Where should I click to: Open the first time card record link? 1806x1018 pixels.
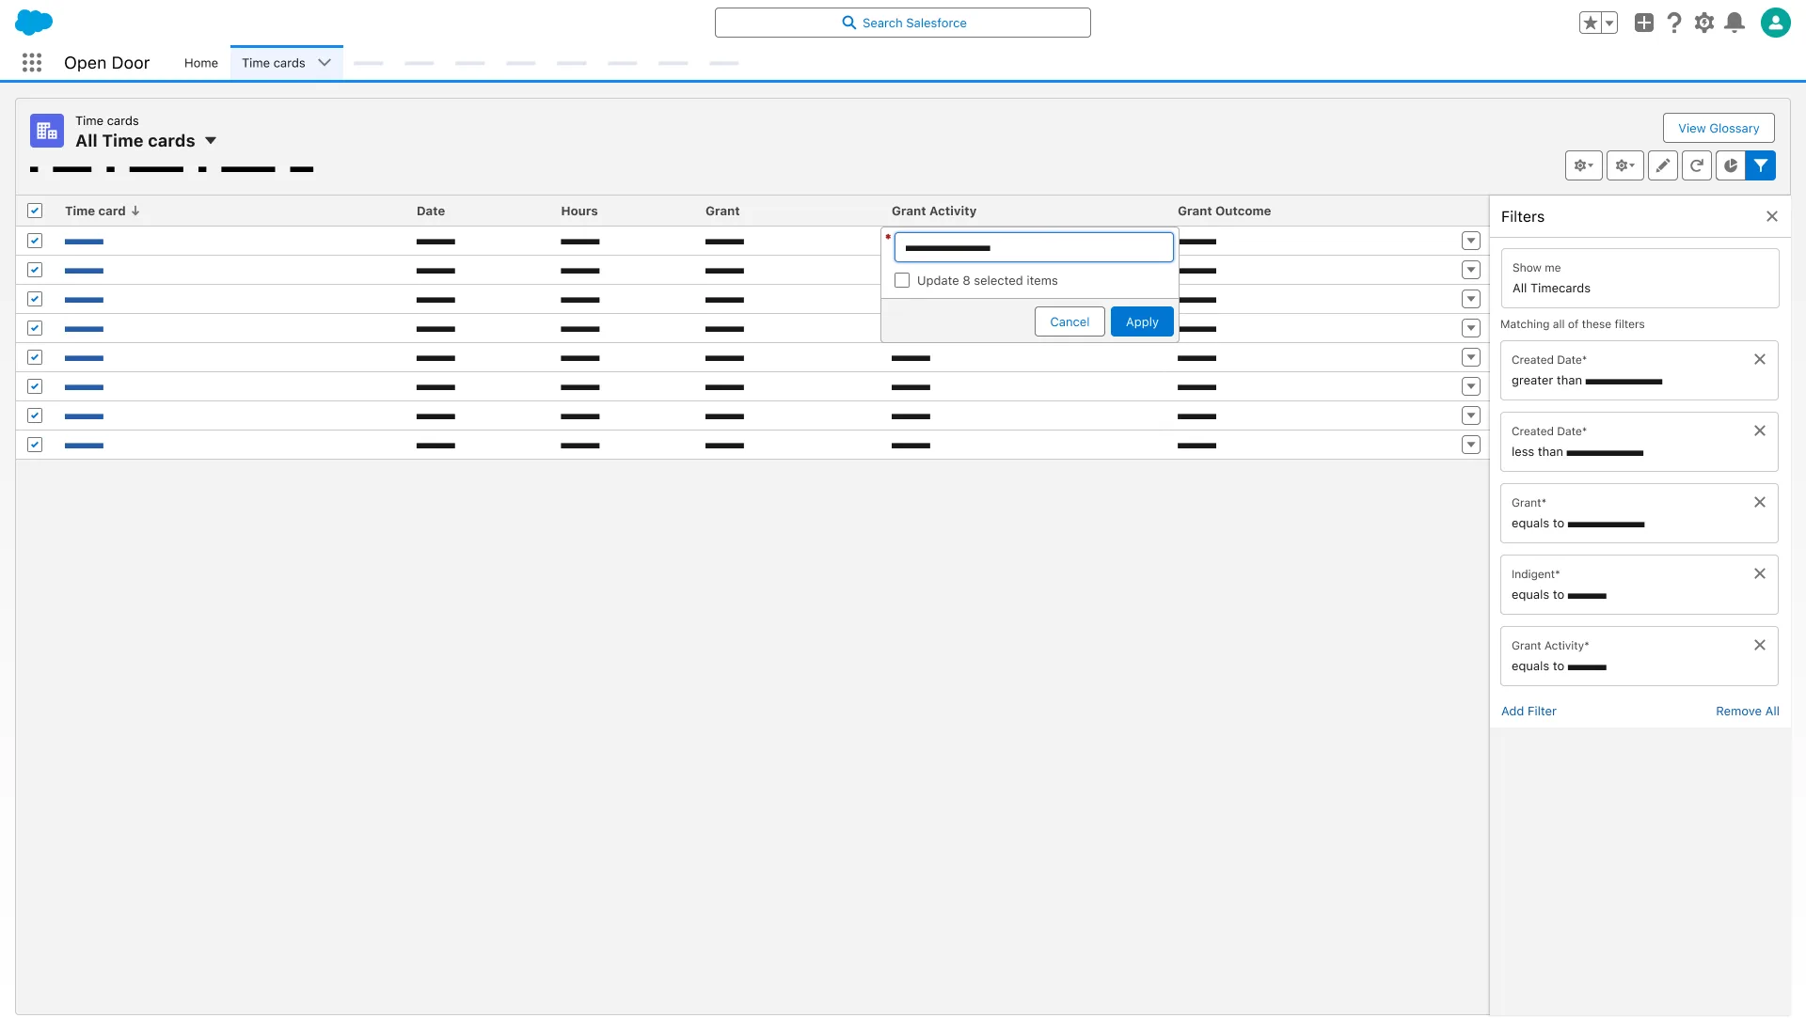84,242
